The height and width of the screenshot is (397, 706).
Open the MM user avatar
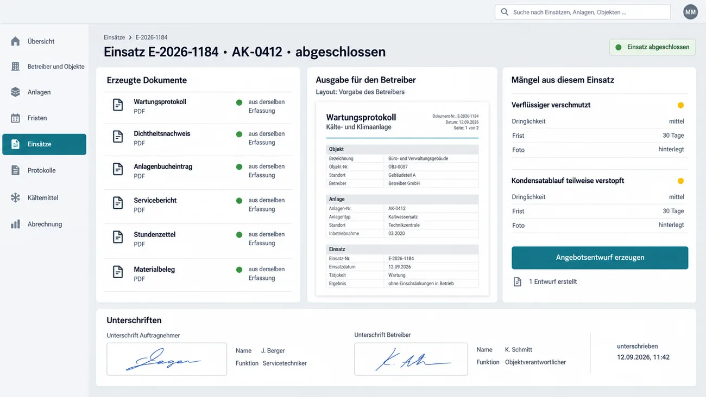point(690,12)
